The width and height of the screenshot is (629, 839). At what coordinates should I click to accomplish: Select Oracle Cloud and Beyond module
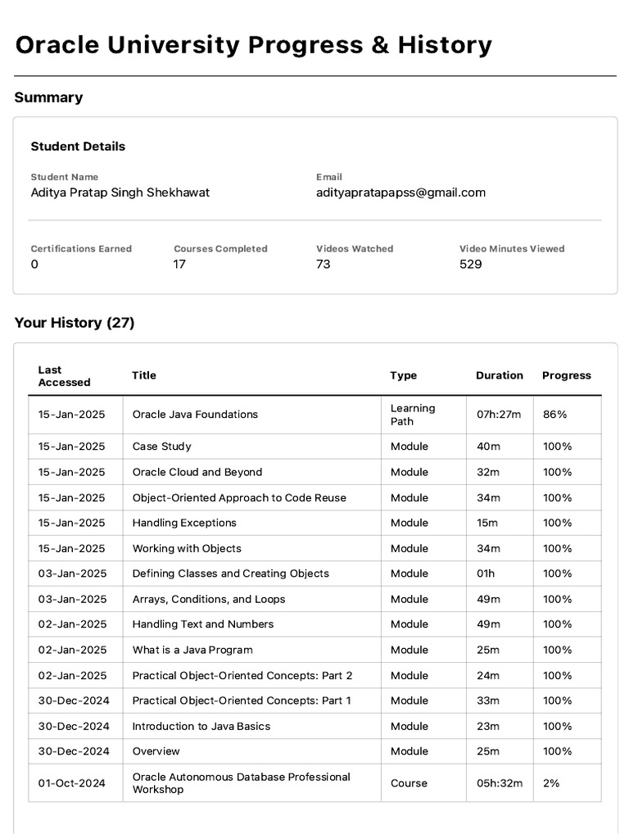tap(197, 472)
